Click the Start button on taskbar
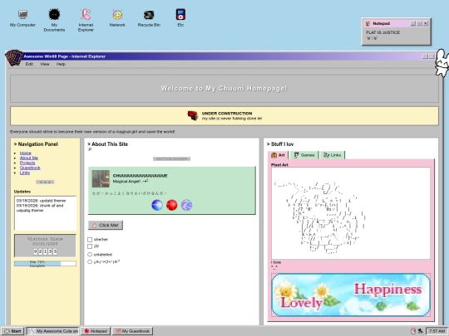Viewport: 449px width, 336px height. pyautogui.click(x=12, y=331)
